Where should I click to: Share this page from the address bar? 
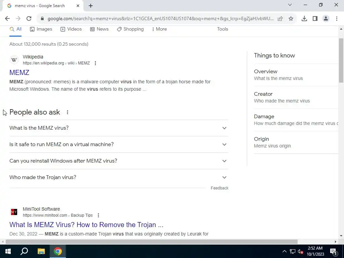pos(280,19)
